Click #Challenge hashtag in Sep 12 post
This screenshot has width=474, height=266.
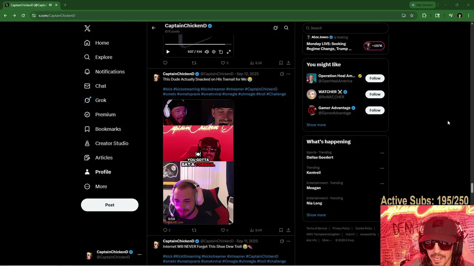276,94
